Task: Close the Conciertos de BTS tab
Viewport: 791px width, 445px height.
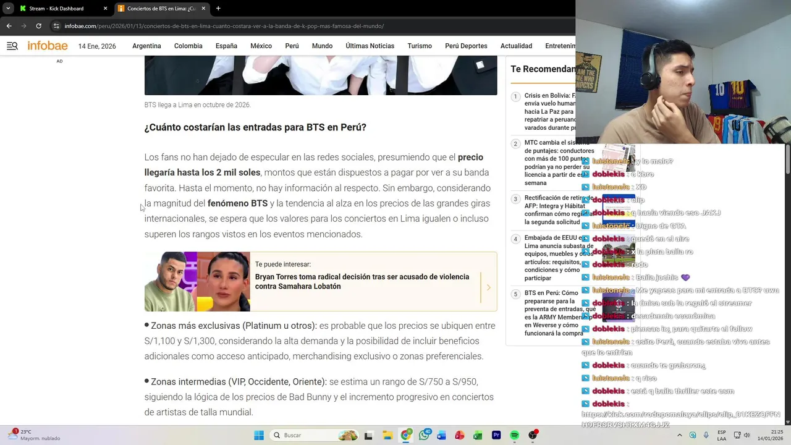Action: pos(203,9)
